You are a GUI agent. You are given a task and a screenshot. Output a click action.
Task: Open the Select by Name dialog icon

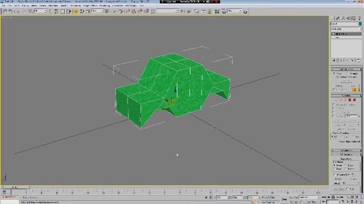coord(56,11)
